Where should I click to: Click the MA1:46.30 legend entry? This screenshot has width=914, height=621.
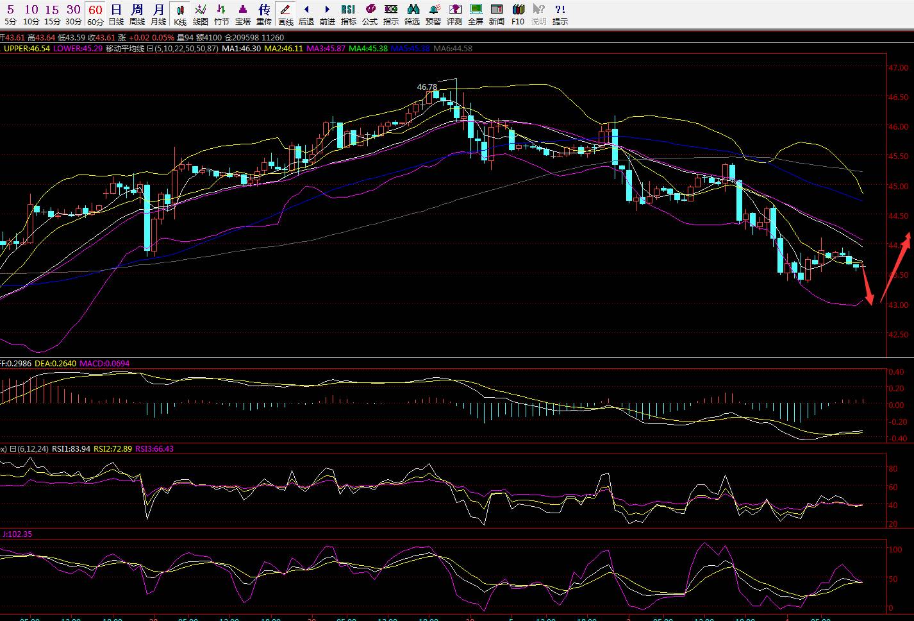(x=242, y=48)
